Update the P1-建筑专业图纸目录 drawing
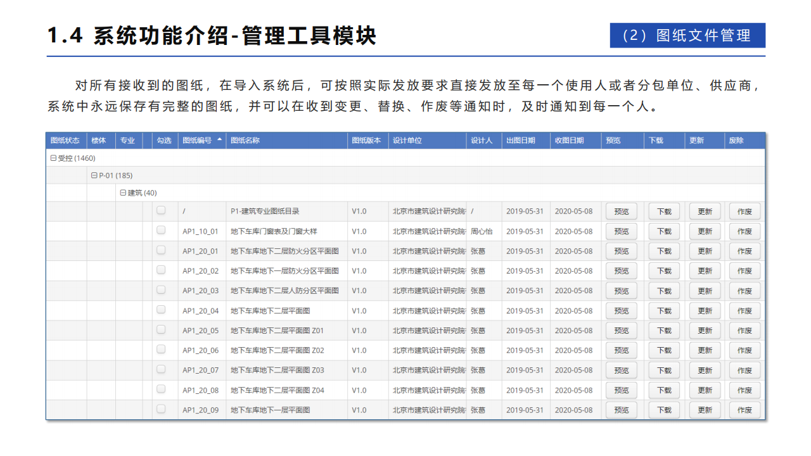Image resolution: width=811 pixels, height=456 pixels. [705, 212]
